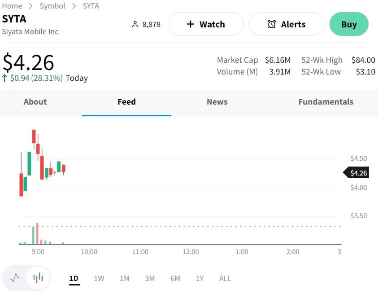Open the News tab
The height and width of the screenshot is (294, 378).
point(217,102)
